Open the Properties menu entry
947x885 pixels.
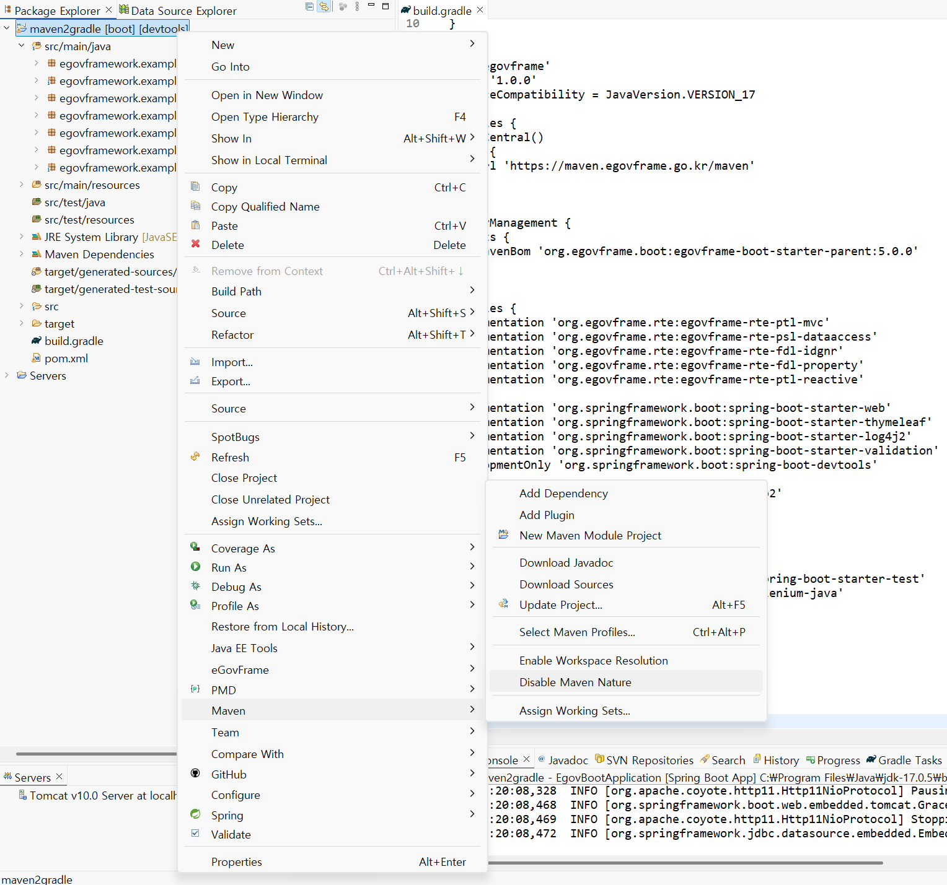click(236, 862)
